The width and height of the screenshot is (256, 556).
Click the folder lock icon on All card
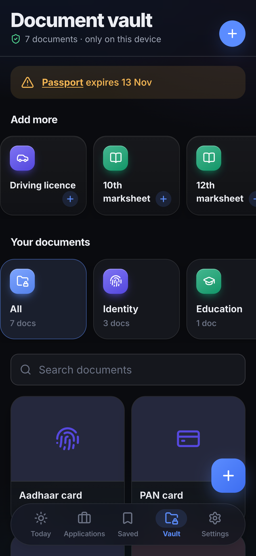point(22,281)
